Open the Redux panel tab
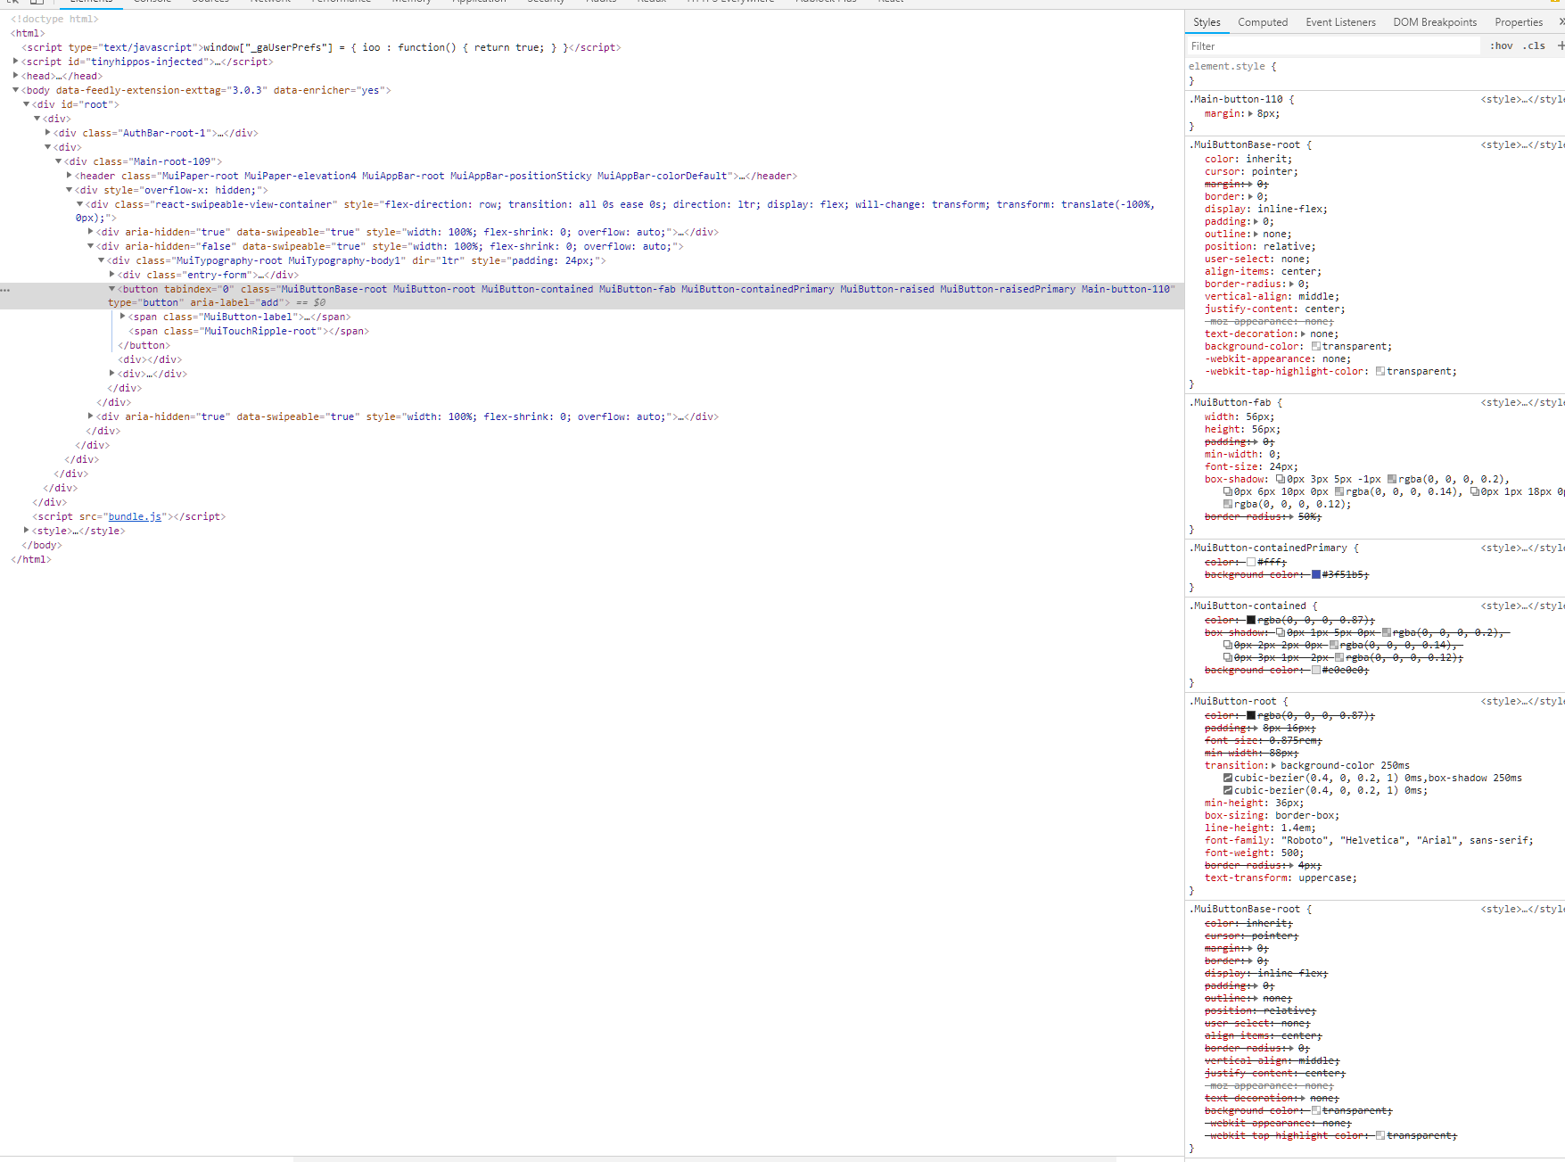 pos(651,2)
